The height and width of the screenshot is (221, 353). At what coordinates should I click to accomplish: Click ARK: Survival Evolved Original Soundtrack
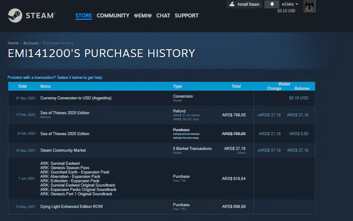coord(78,185)
